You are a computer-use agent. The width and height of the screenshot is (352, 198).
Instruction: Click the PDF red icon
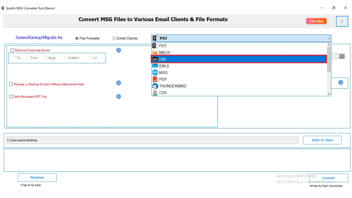[x=155, y=79]
